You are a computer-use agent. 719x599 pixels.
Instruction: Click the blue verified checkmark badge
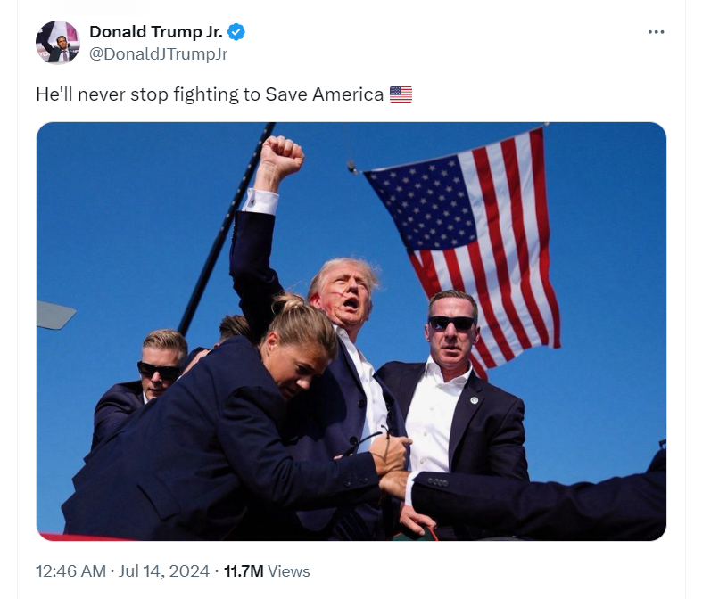coord(236,32)
